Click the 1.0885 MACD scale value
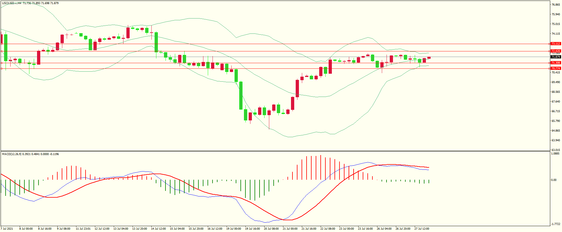 pos(555,154)
